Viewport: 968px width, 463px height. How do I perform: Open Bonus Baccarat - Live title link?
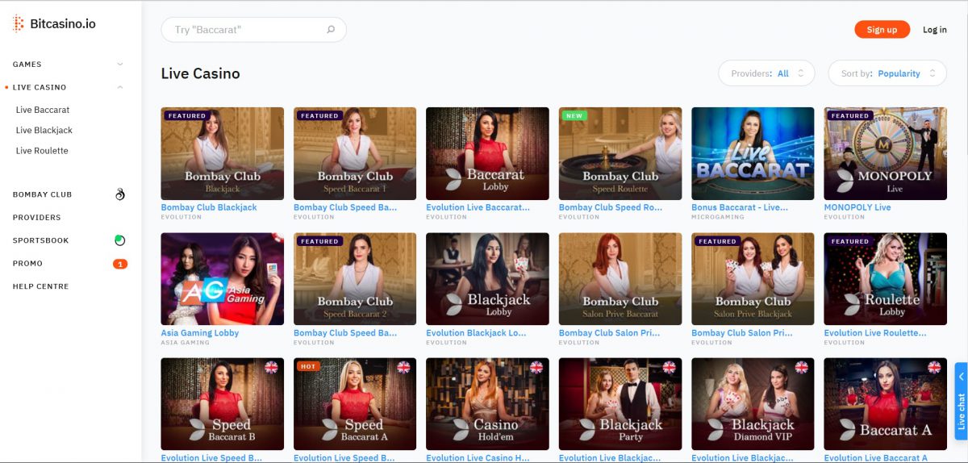pyautogui.click(x=740, y=207)
